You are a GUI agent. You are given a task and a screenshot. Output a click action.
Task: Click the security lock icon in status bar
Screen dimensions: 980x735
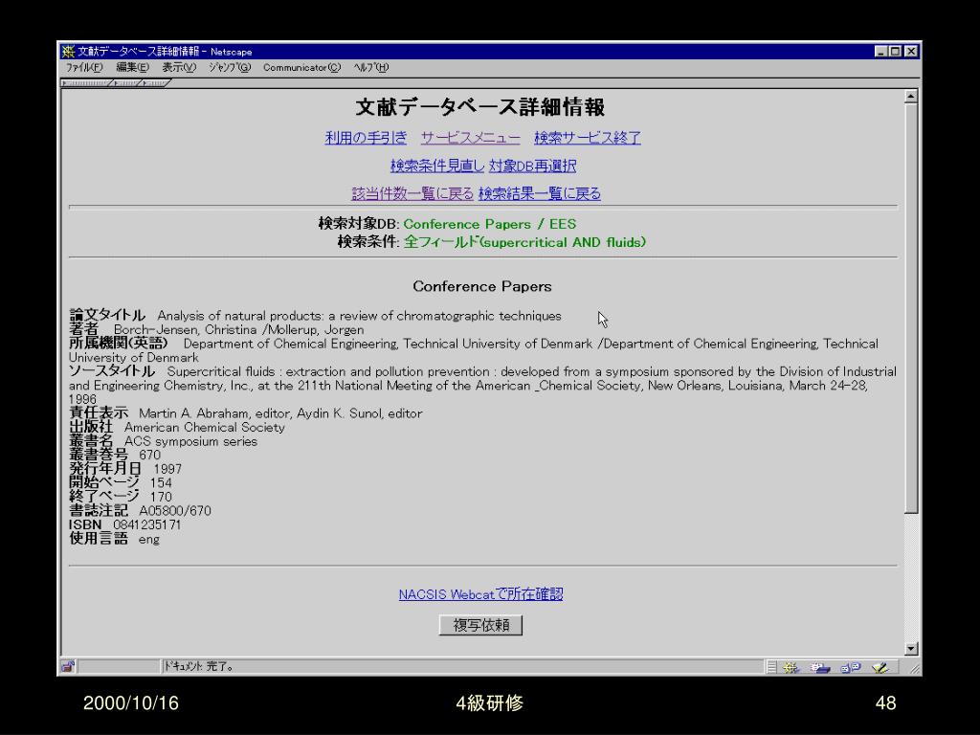pyautogui.click(x=68, y=667)
